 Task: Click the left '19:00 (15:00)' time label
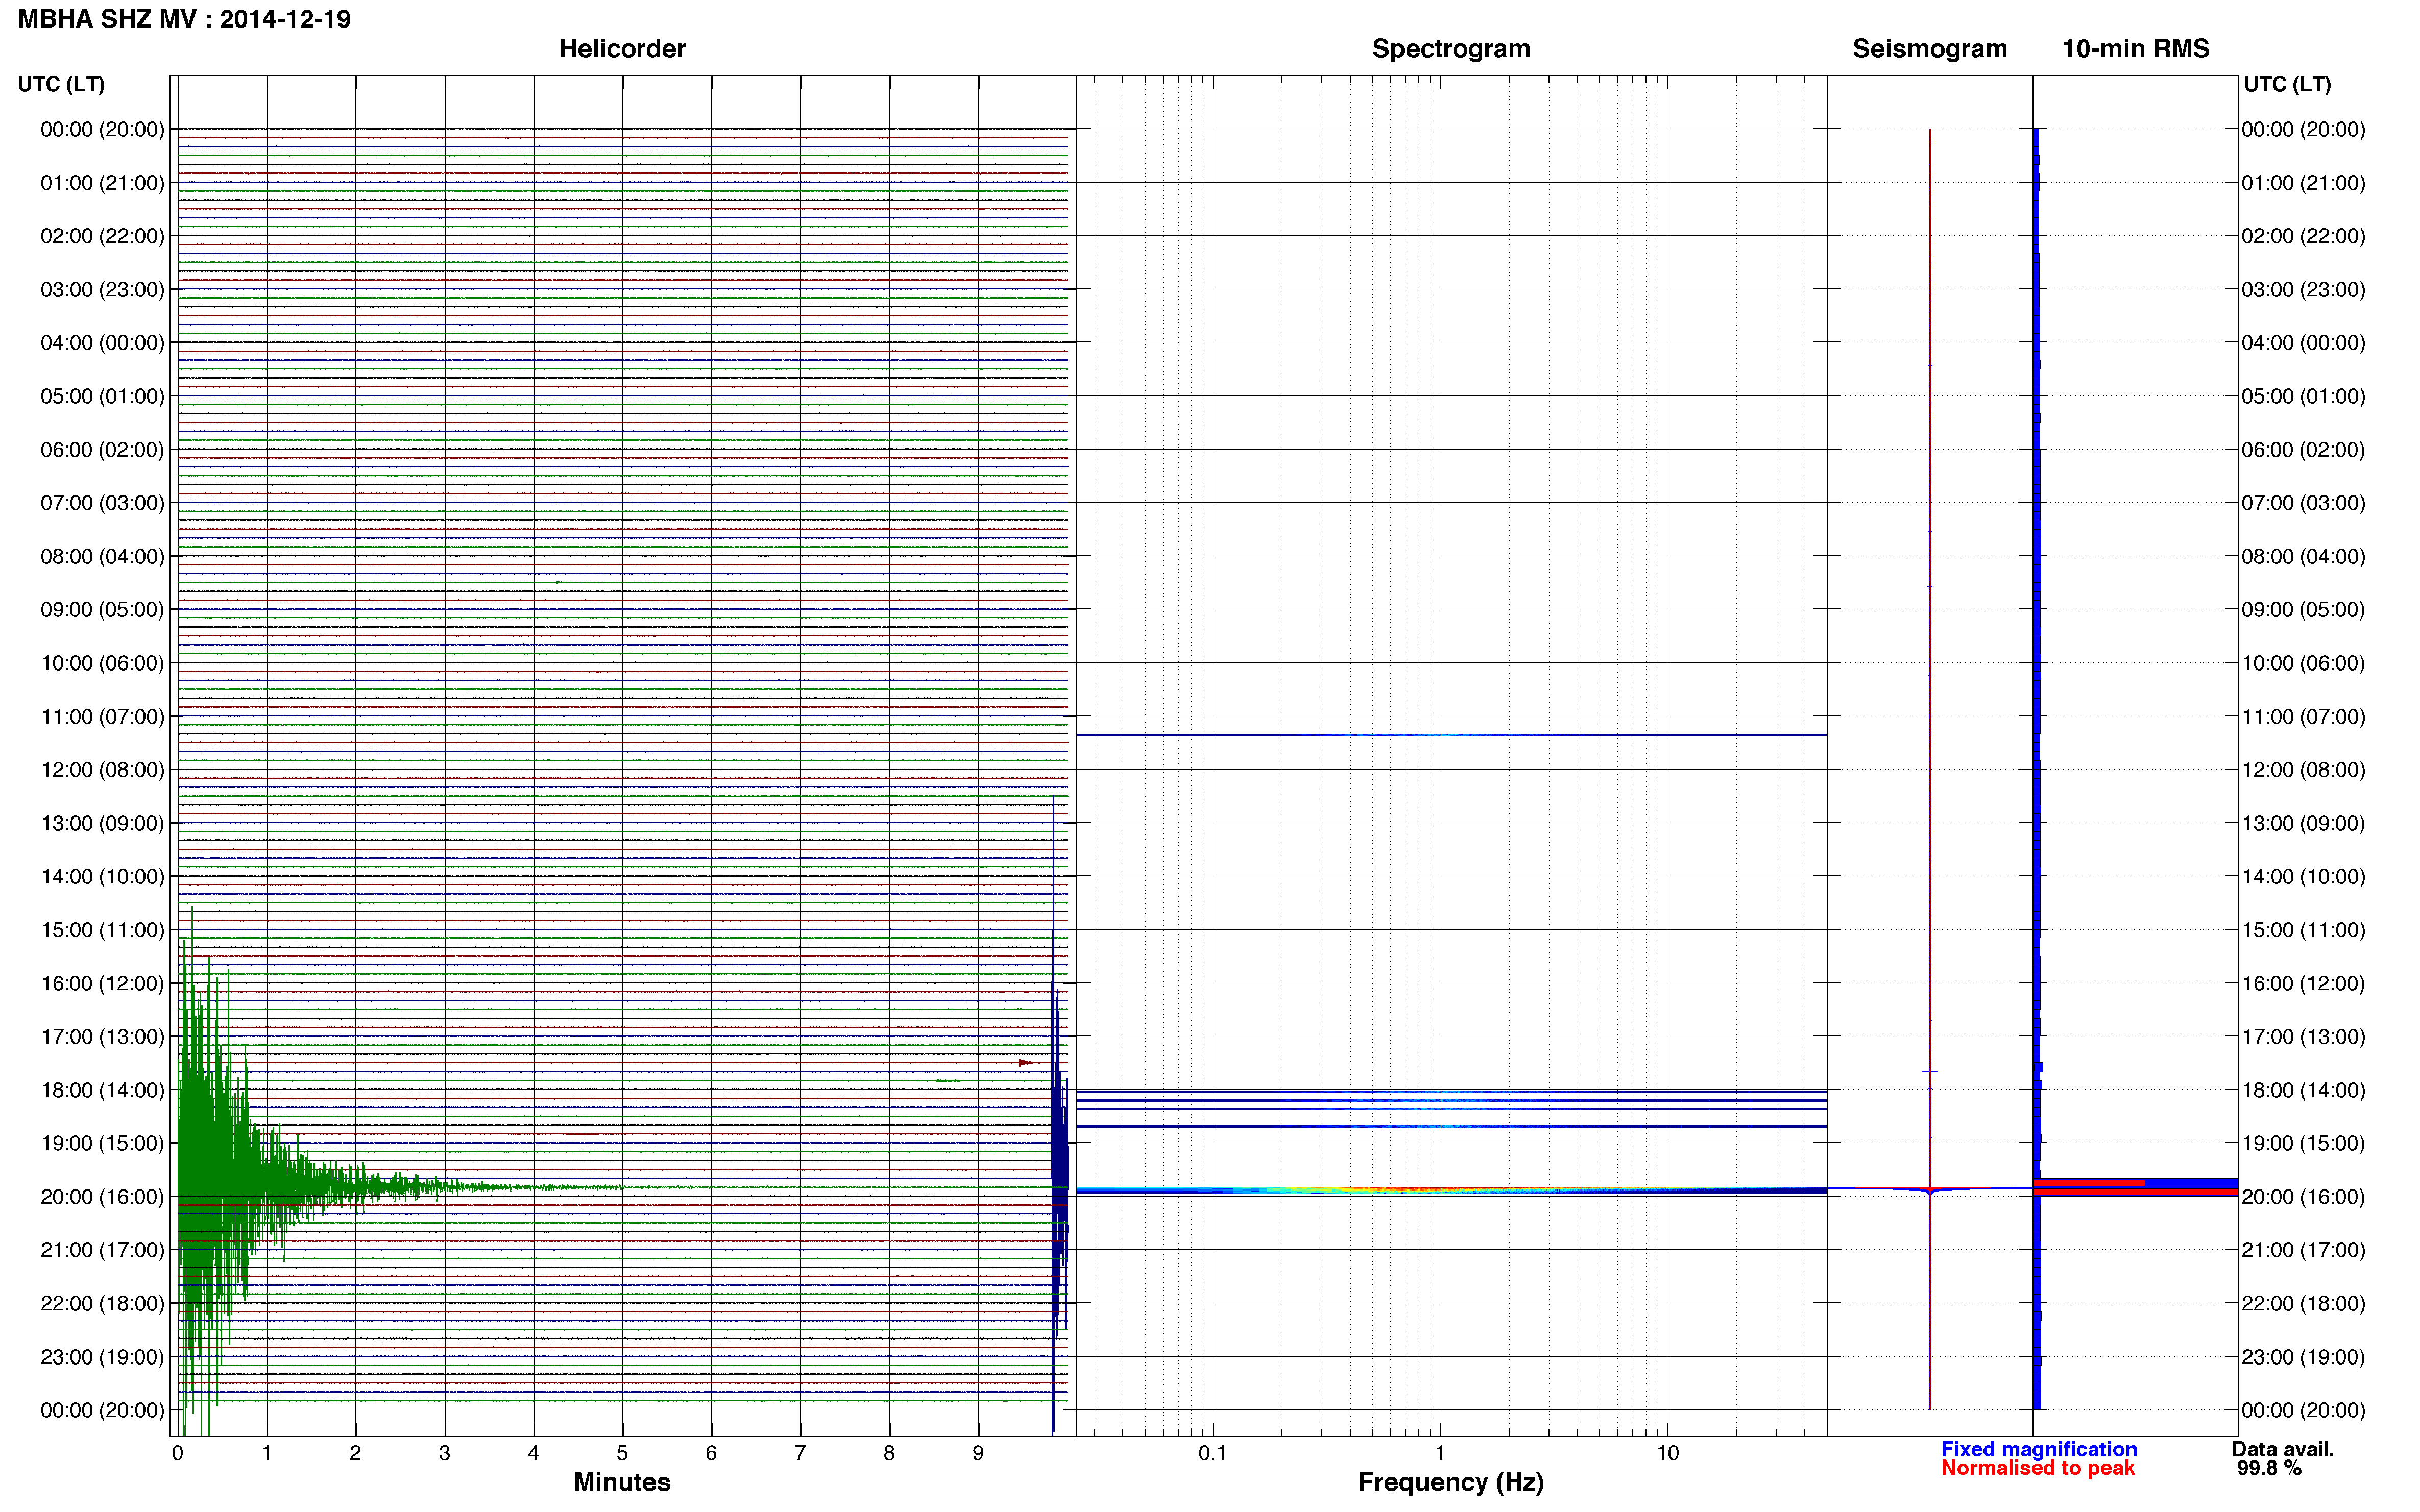pos(102,1143)
